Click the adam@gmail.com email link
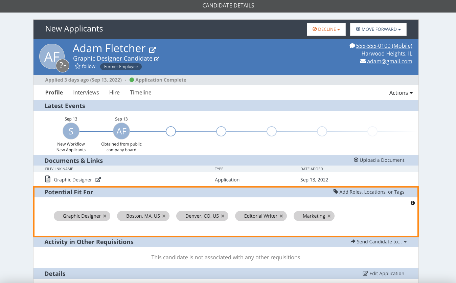This screenshot has height=283, width=456. 389,61
